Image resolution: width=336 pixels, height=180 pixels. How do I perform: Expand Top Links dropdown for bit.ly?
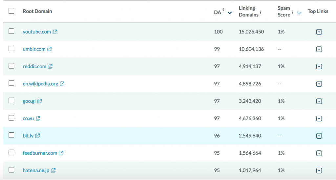319,136
